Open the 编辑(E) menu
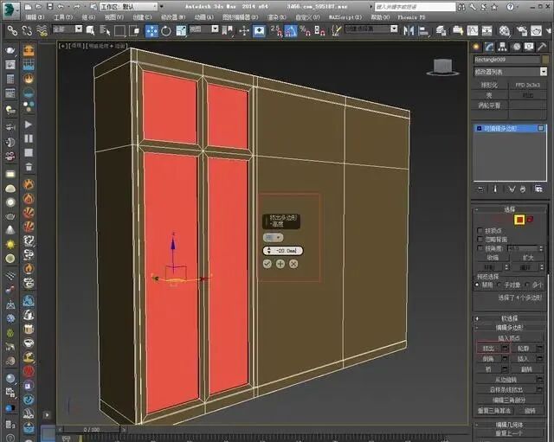 pos(35,17)
